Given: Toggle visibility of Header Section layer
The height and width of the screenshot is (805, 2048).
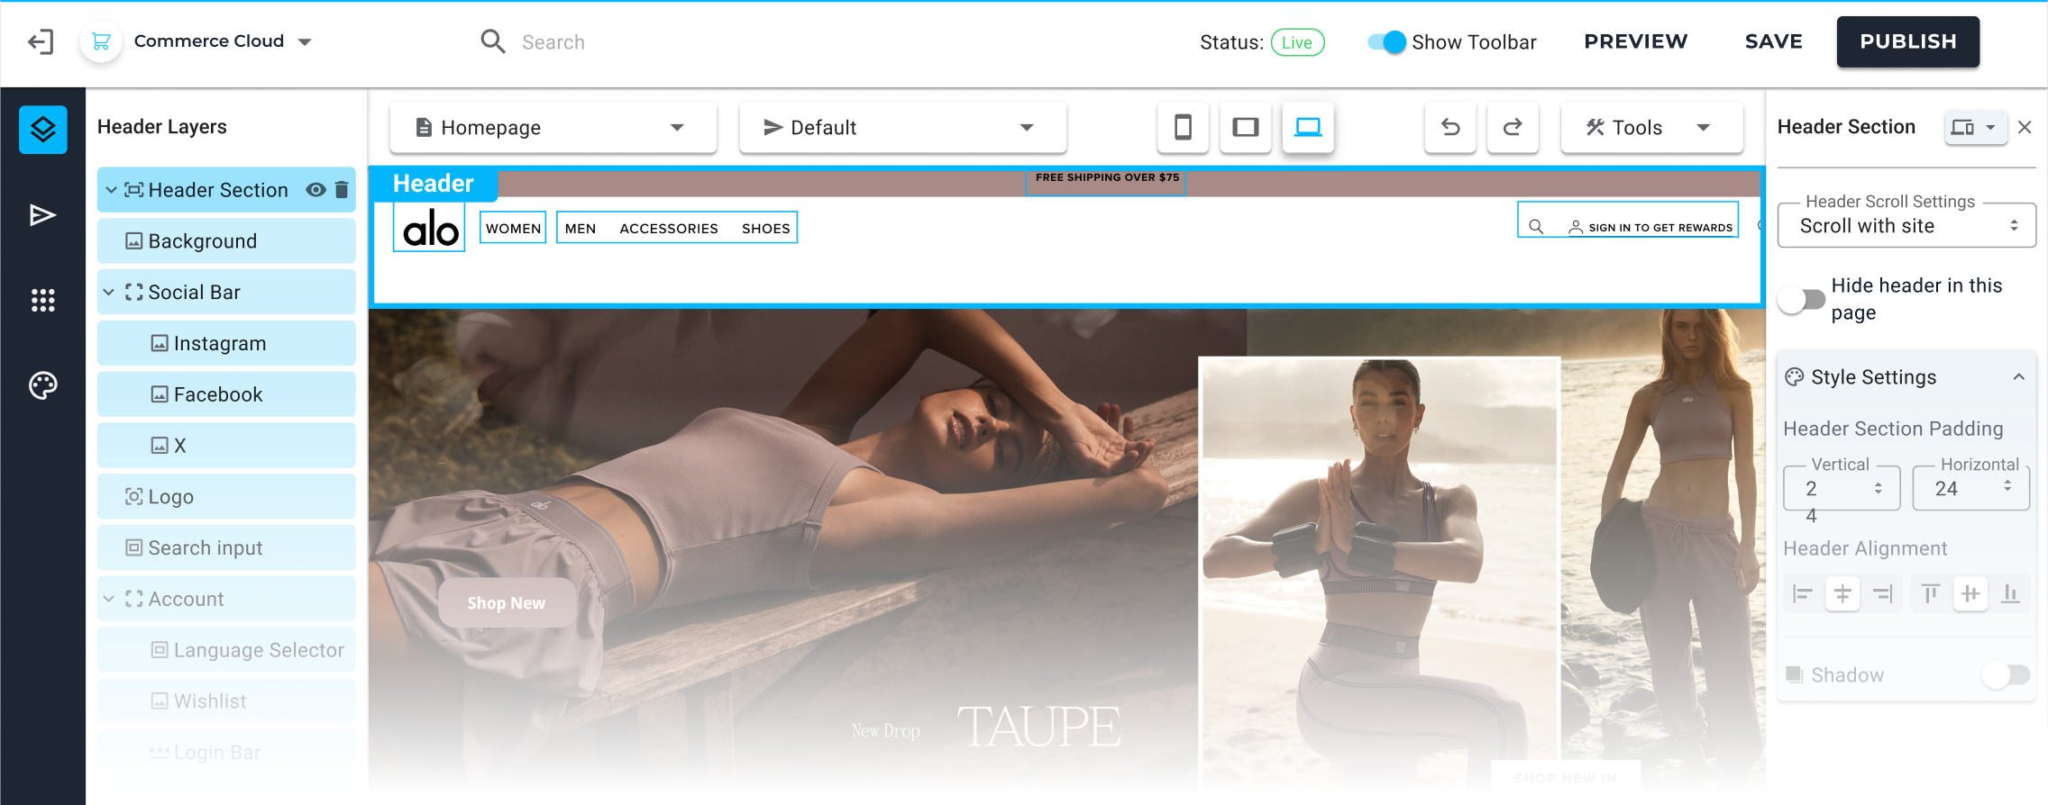Looking at the screenshot, I should 315,190.
